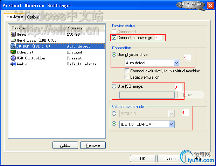Select the Audio row text

pos(22,64)
